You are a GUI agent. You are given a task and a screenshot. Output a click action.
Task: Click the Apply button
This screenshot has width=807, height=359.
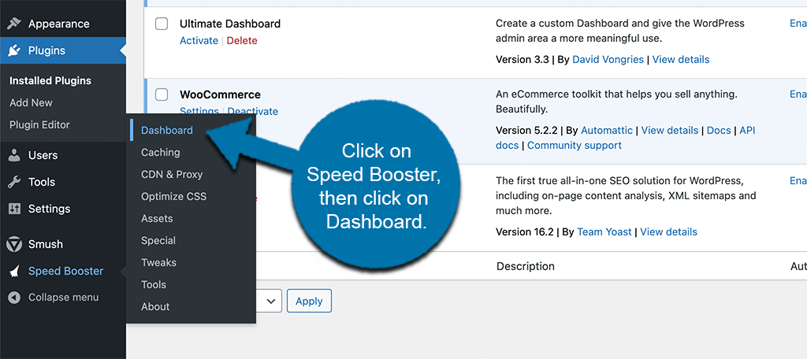click(309, 301)
